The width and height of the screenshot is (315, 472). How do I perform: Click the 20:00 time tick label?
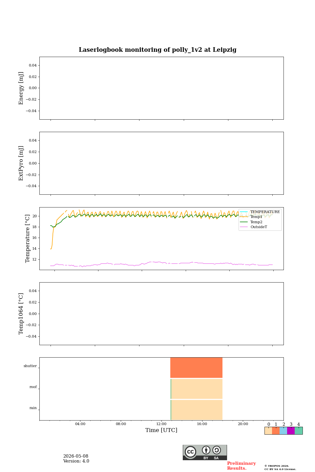pos(243,424)
